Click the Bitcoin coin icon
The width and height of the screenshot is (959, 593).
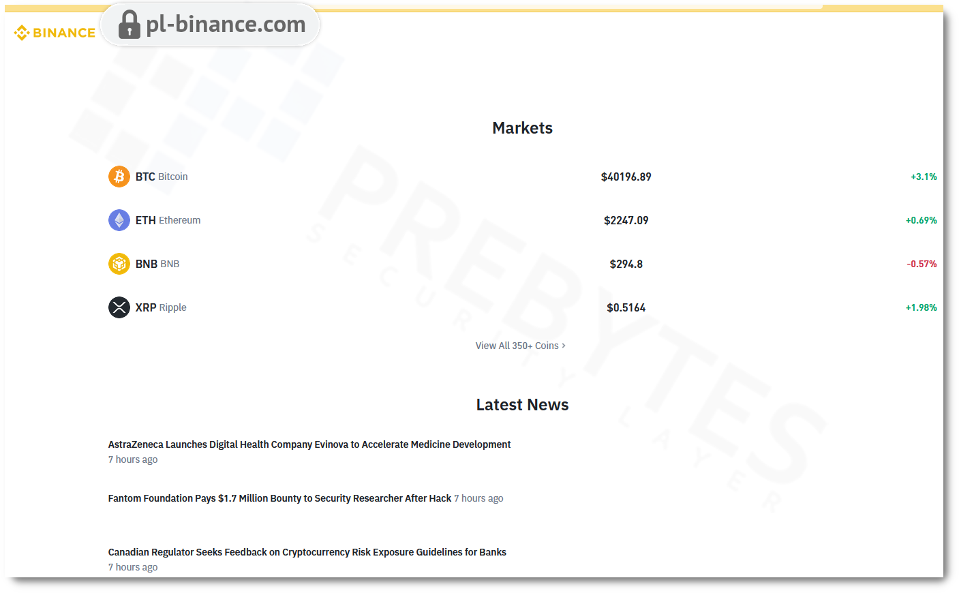coord(119,177)
